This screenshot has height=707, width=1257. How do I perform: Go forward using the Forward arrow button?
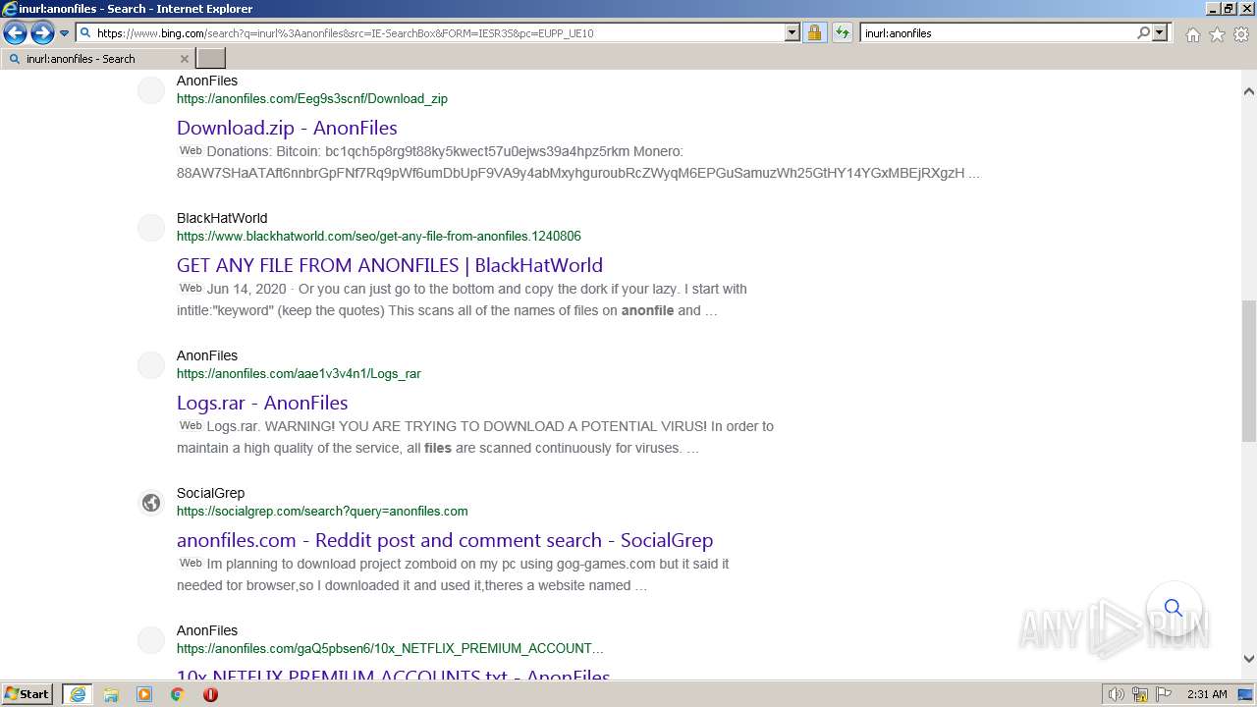[42, 33]
